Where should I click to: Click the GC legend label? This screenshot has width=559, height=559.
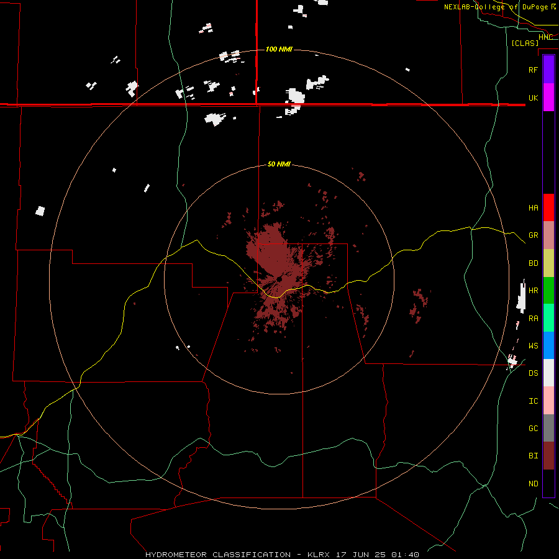point(533,429)
